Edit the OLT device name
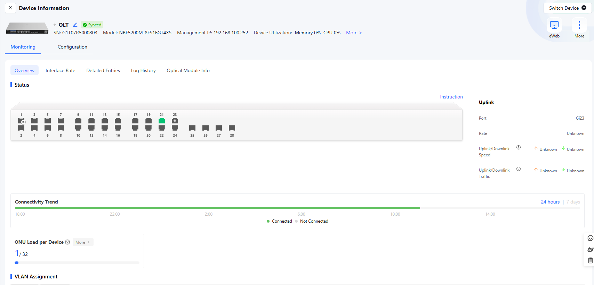This screenshot has height=285, width=594. click(75, 25)
